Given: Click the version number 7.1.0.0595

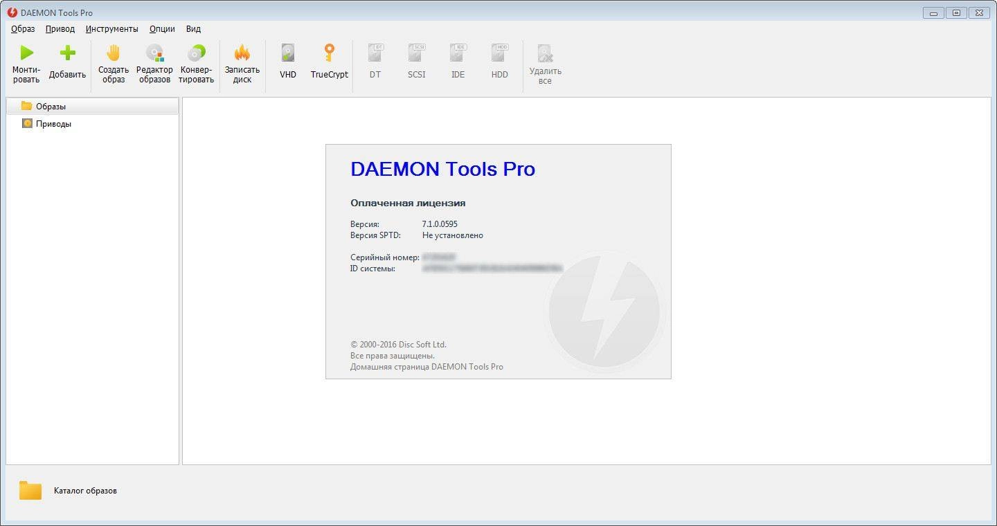Looking at the screenshot, I should pyautogui.click(x=440, y=224).
